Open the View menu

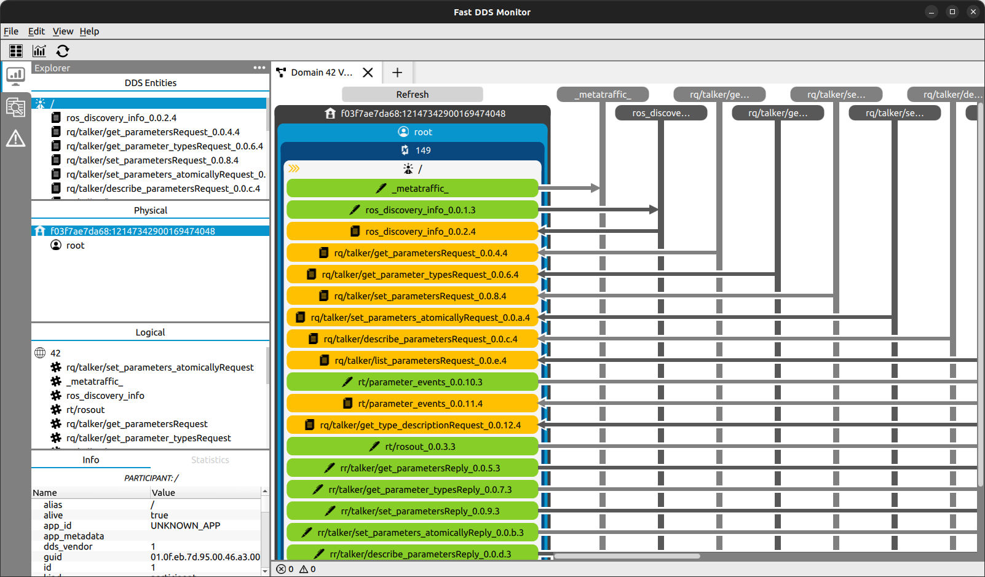[x=63, y=31]
